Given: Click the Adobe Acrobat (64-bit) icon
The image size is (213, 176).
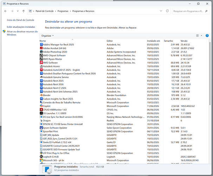Looking at the screenshot, I should pos(41,48).
